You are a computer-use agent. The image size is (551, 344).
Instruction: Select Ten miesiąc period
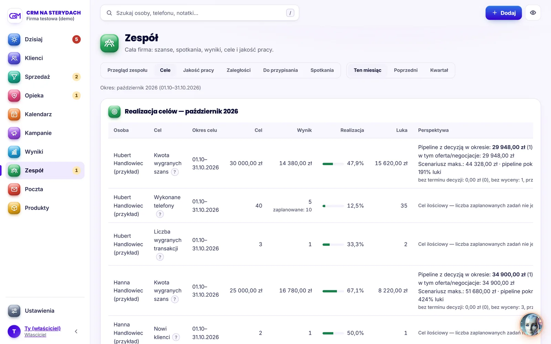click(x=367, y=70)
